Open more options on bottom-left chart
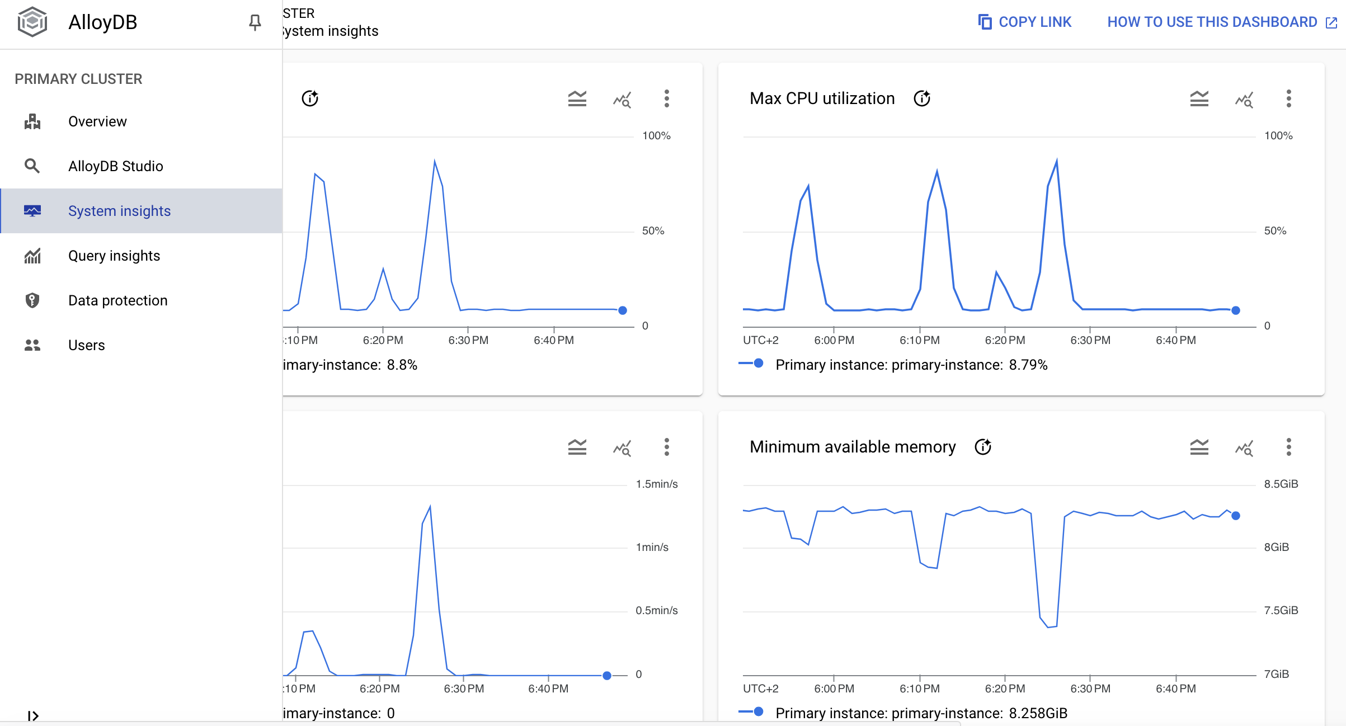 [x=666, y=447]
